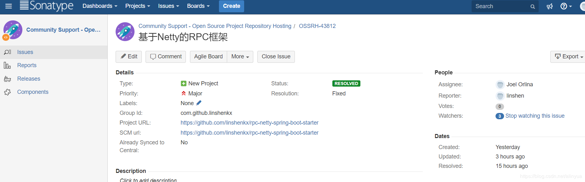Open the Agile Board button

point(209,56)
